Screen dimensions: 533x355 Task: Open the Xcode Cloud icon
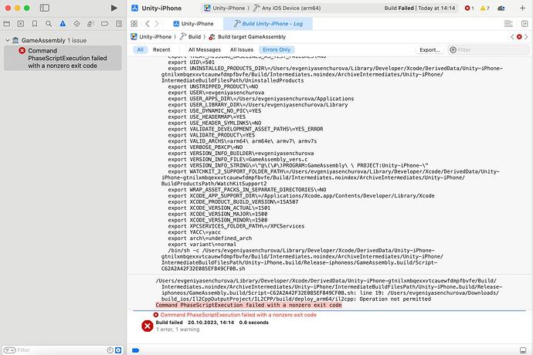(501, 8)
